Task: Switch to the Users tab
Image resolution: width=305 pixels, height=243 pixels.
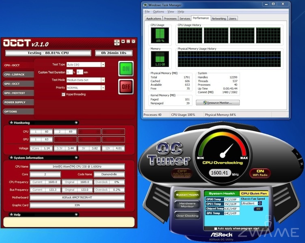Action: click(232, 18)
